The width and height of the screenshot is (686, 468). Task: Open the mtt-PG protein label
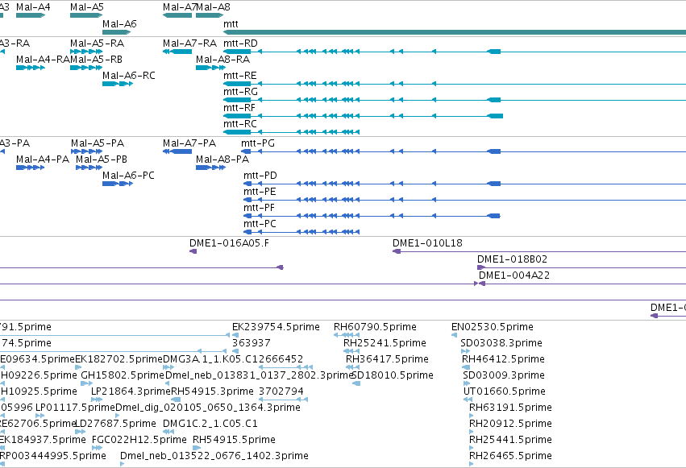point(258,143)
